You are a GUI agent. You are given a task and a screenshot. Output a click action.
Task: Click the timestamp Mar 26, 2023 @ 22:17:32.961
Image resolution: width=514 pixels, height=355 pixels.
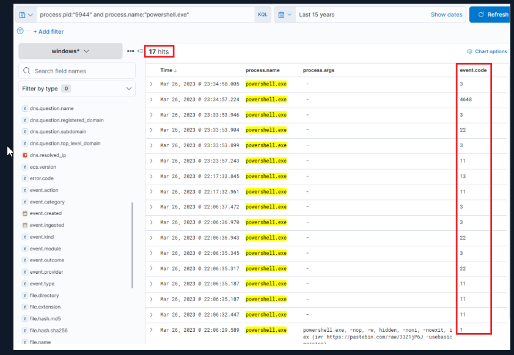[x=200, y=192]
